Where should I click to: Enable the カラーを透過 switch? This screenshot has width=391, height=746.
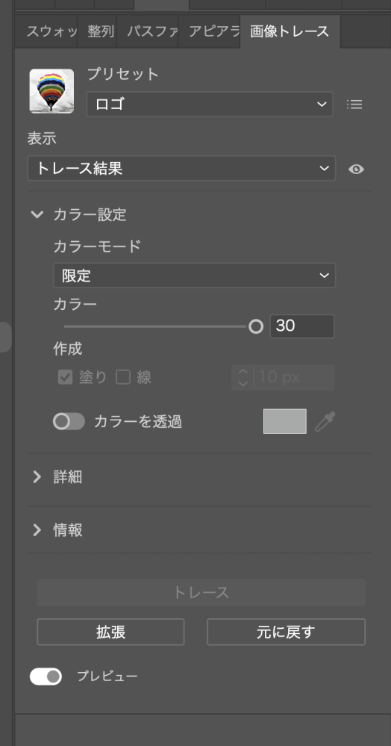tap(69, 421)
